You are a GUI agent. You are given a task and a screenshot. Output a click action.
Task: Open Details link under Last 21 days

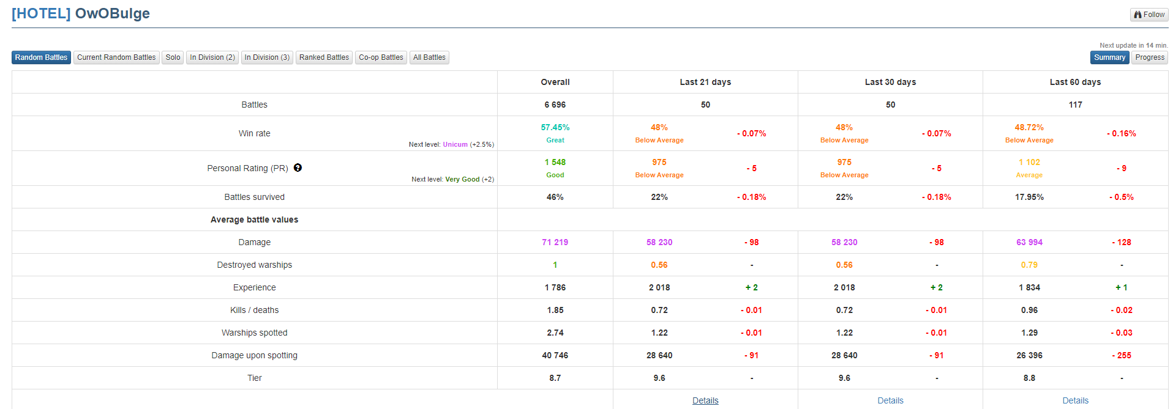pyautogui.click(x=705, y=400)
